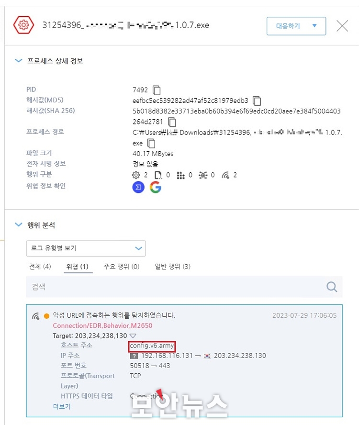Click the network behavior count icon

pos(225,175)
